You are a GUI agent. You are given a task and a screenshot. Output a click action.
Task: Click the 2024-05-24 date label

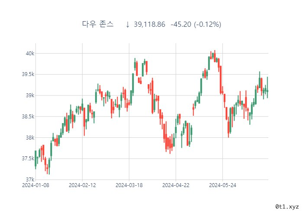222,185
